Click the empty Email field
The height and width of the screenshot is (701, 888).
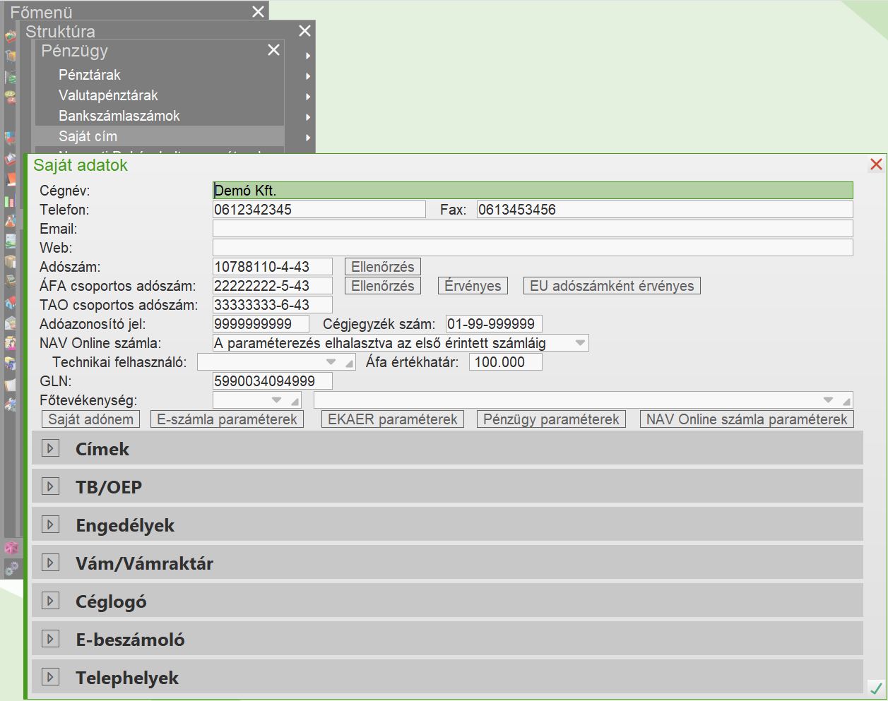coord(533,229)
